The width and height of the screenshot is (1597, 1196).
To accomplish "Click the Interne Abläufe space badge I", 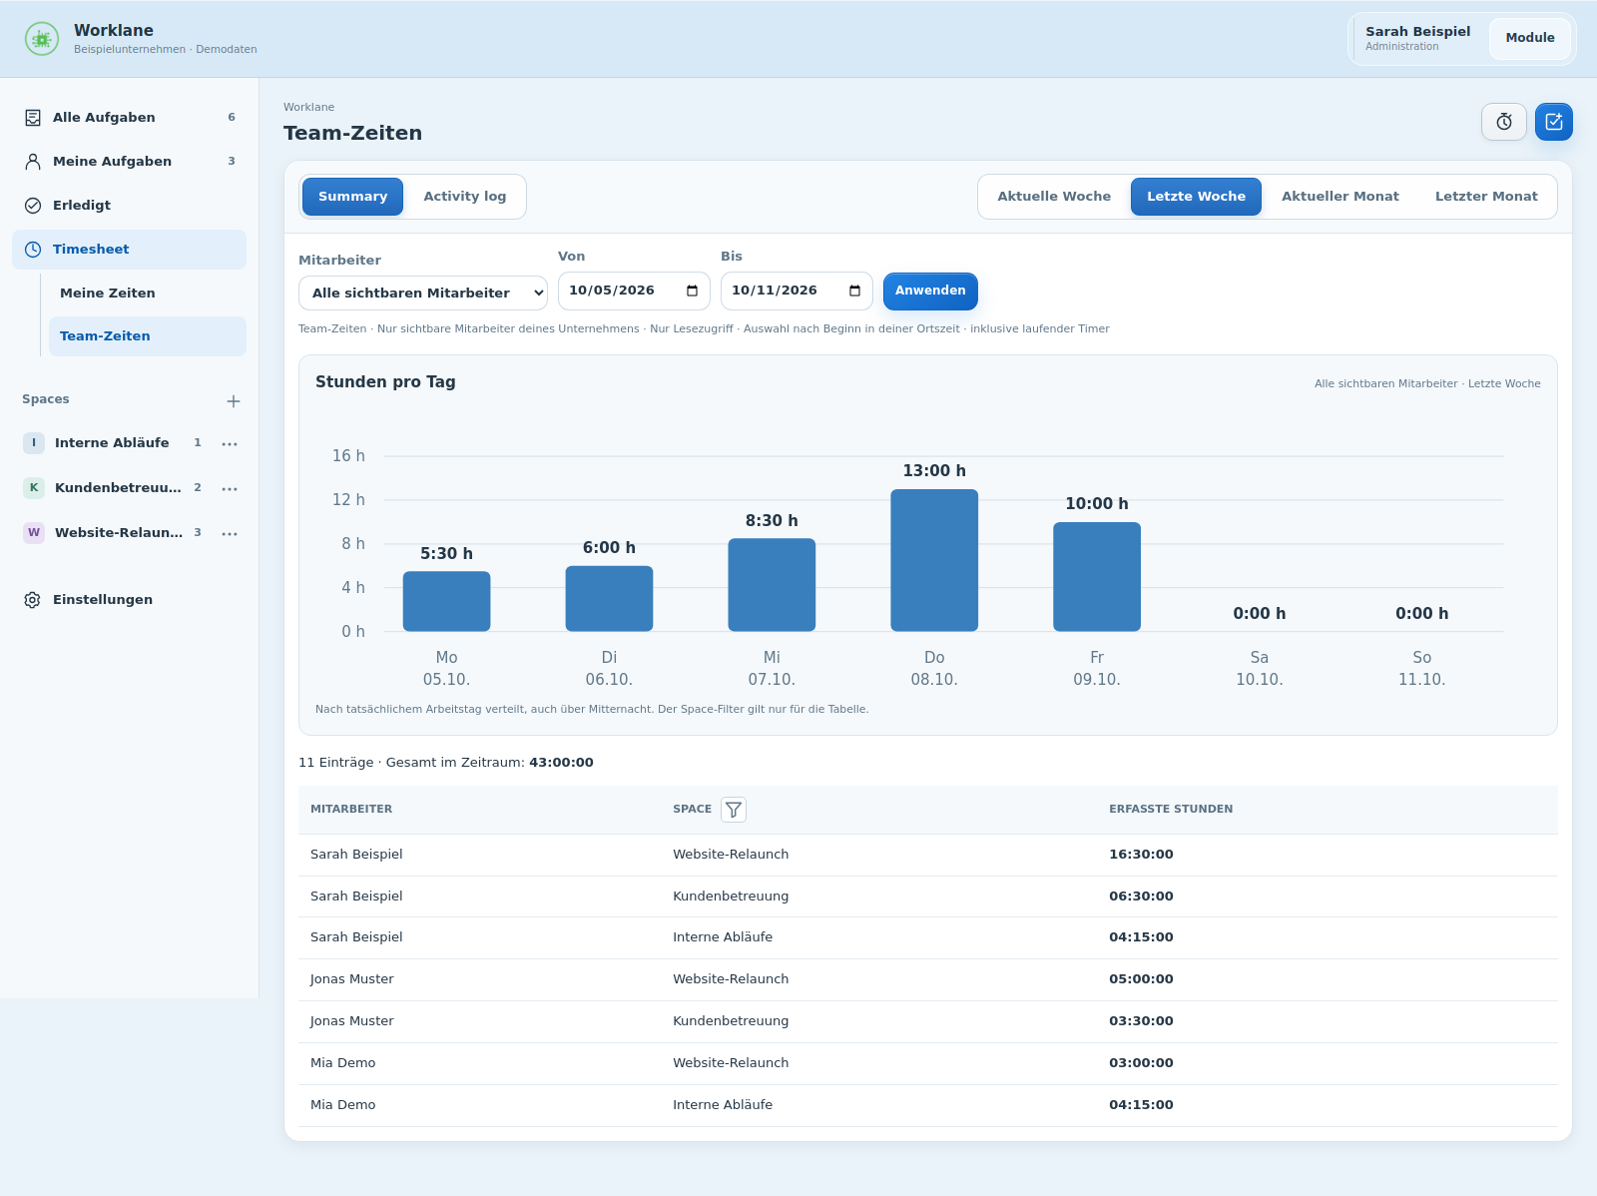I will 34,443.
